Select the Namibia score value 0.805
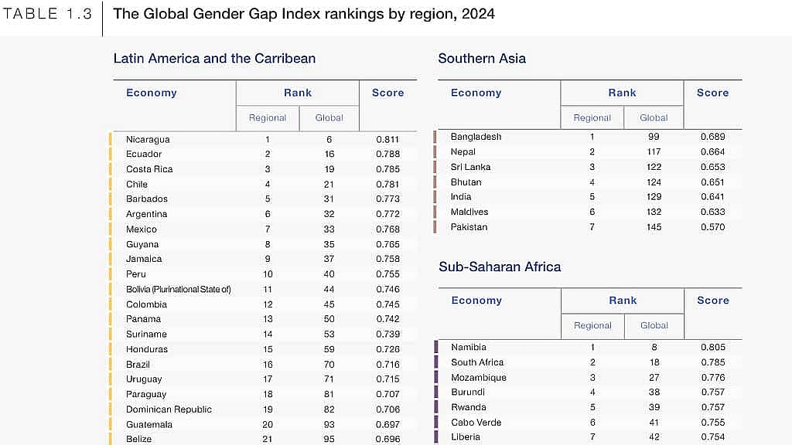 coord(712,347)
